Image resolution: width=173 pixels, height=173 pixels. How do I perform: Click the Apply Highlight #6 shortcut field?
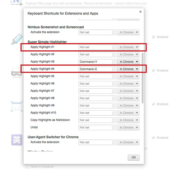97,84
